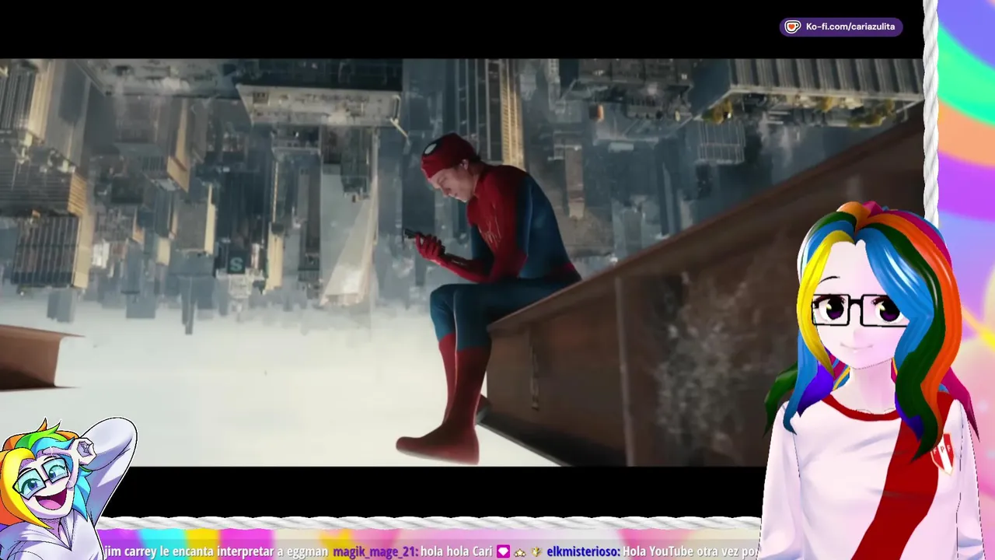Click the chat text about jim carrey eggman
Screen dimensions: 995x560
tap(215, 551)
